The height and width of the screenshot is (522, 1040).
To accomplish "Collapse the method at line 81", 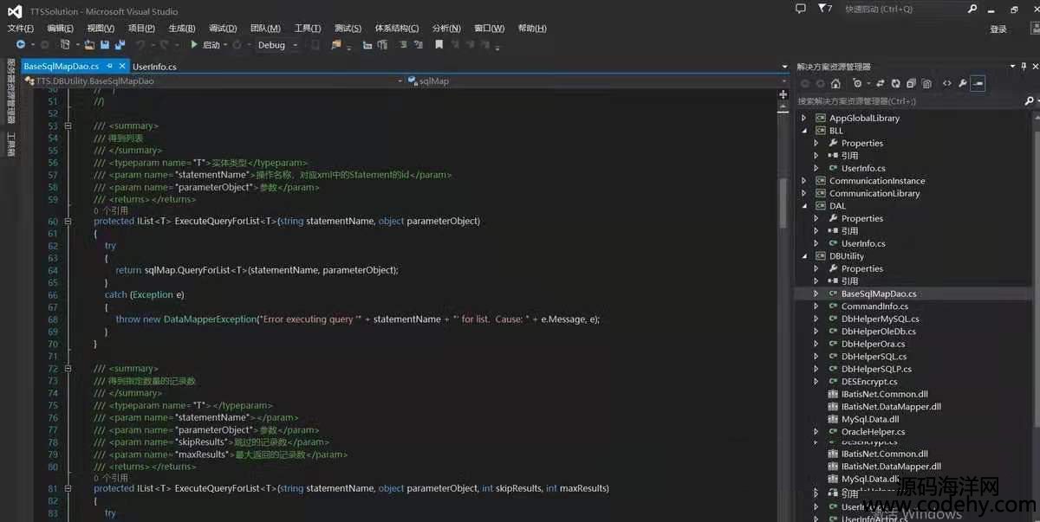I will click(68, 488).
